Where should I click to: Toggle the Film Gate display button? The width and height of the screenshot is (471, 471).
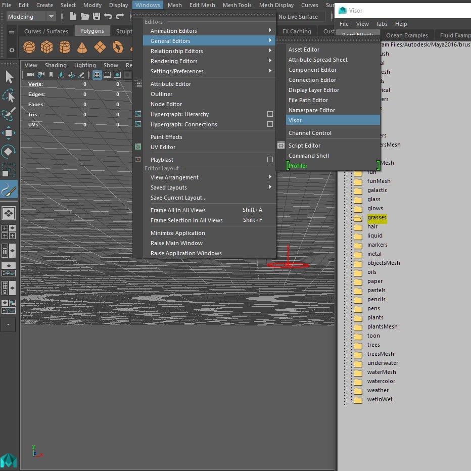(x=107, y=75)
